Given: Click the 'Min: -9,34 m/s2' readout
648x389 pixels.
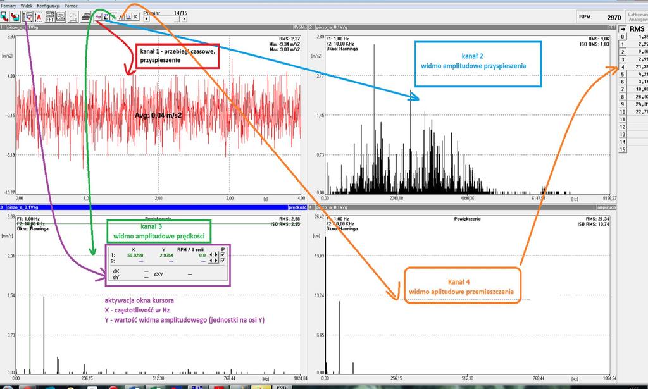Looking at the screenshot, I should click(x=283, y=44).
